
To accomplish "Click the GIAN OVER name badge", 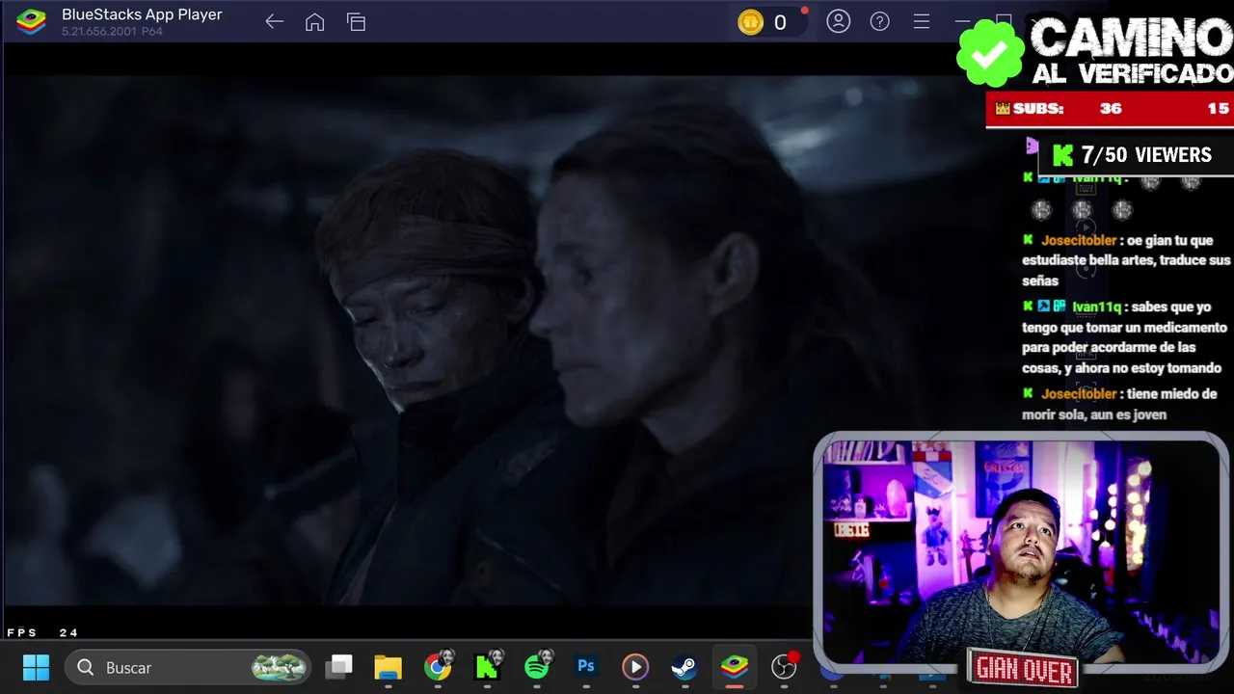I will [1023, 668].
